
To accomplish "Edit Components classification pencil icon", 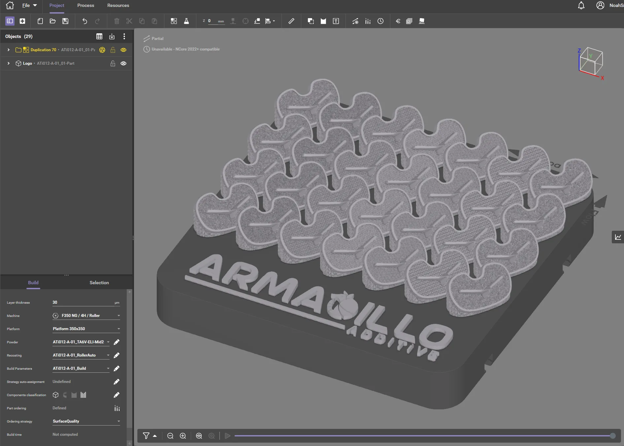I will pos(116,395).
